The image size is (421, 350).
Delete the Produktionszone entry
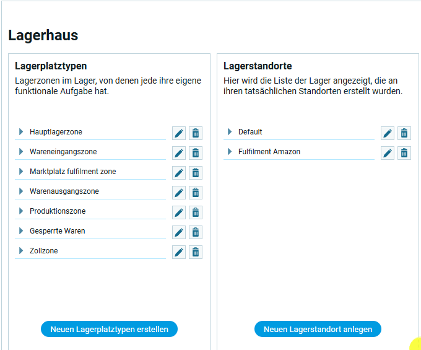point(196,212)
